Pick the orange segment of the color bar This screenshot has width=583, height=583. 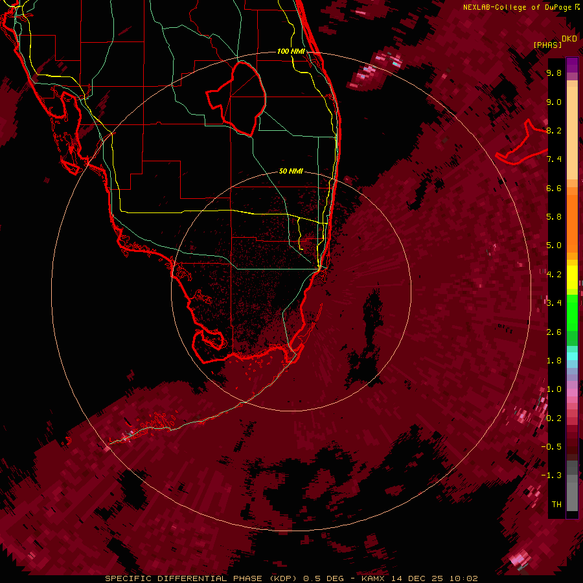click(x=572, y=223)
